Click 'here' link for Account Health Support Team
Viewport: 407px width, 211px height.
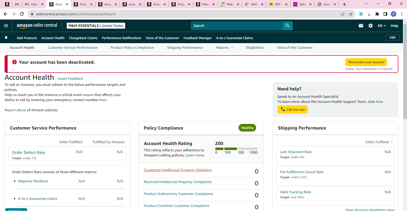coord(379,102)
